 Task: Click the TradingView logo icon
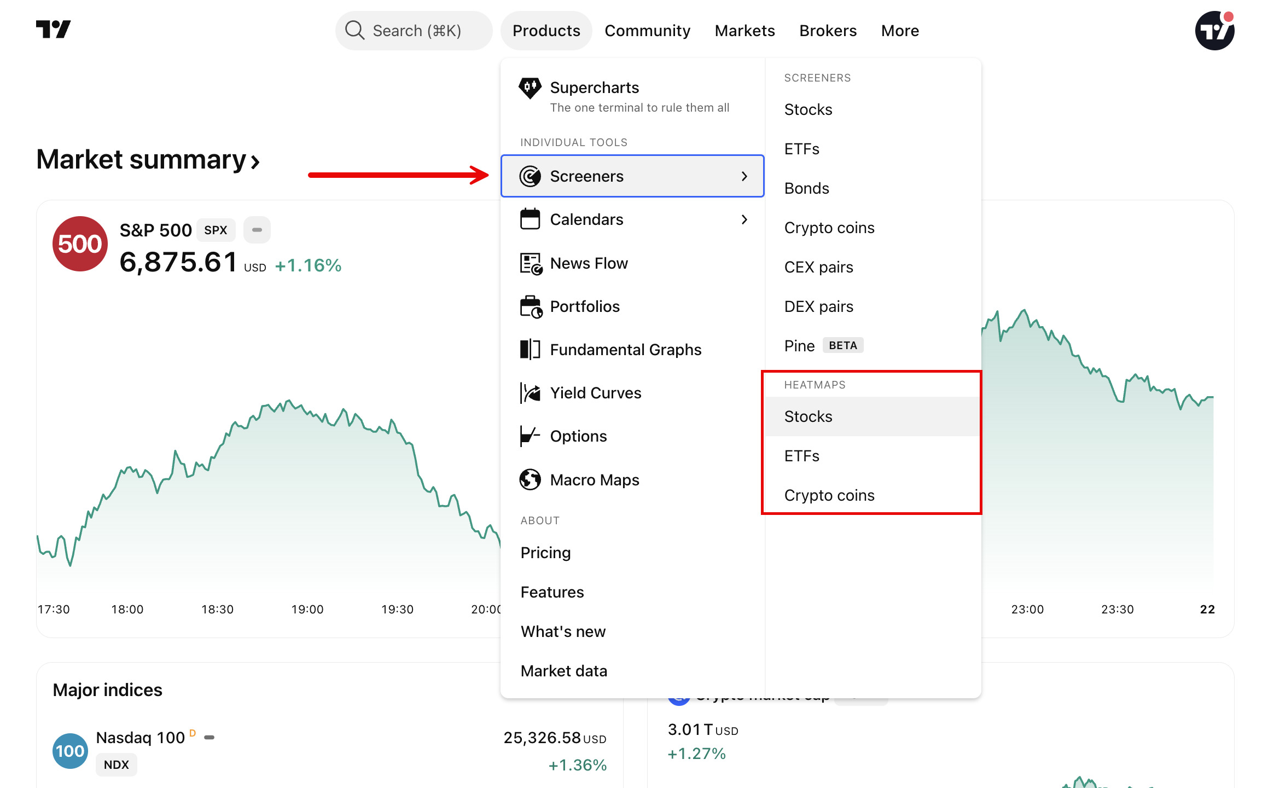click(x=53, y=30)
